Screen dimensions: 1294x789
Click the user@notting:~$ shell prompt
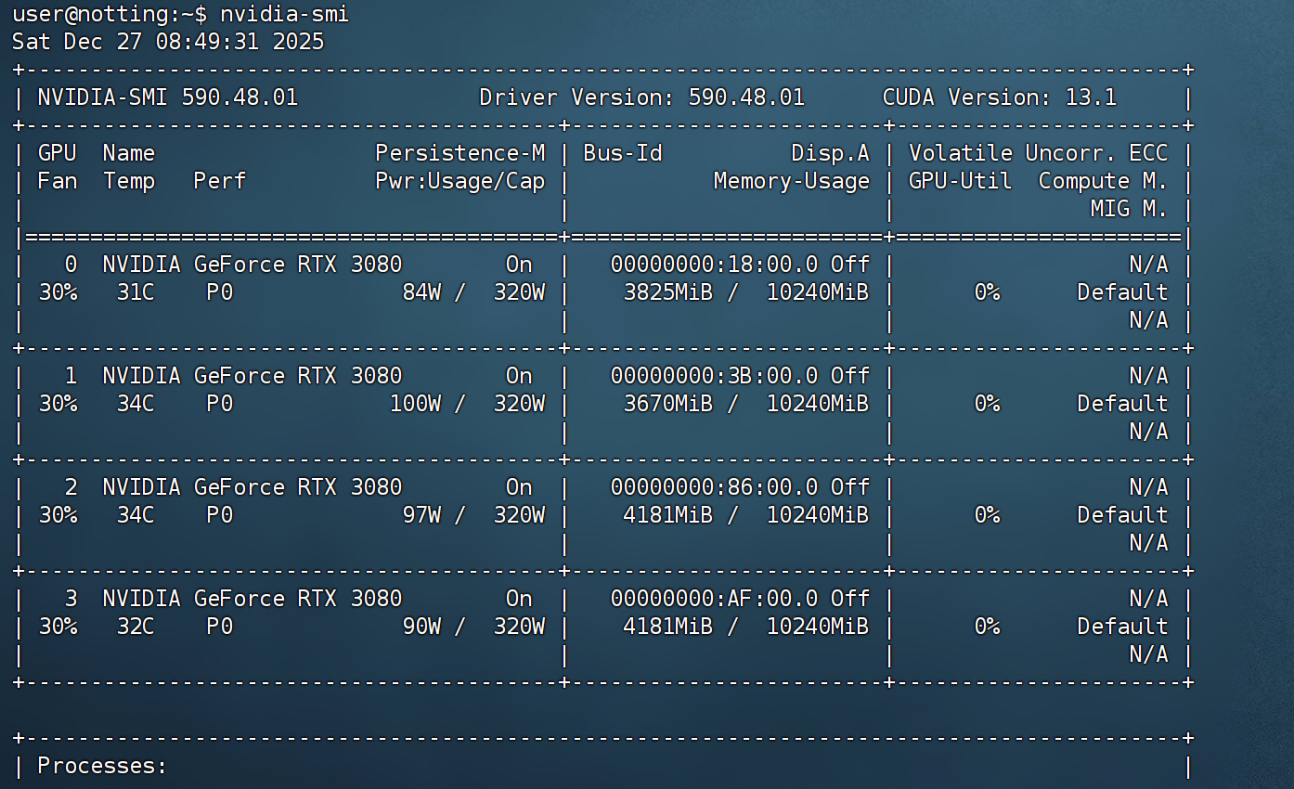click(x=109, y=14)
